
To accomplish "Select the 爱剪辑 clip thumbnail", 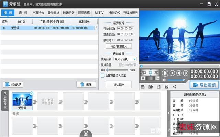I will click(22, 101).
